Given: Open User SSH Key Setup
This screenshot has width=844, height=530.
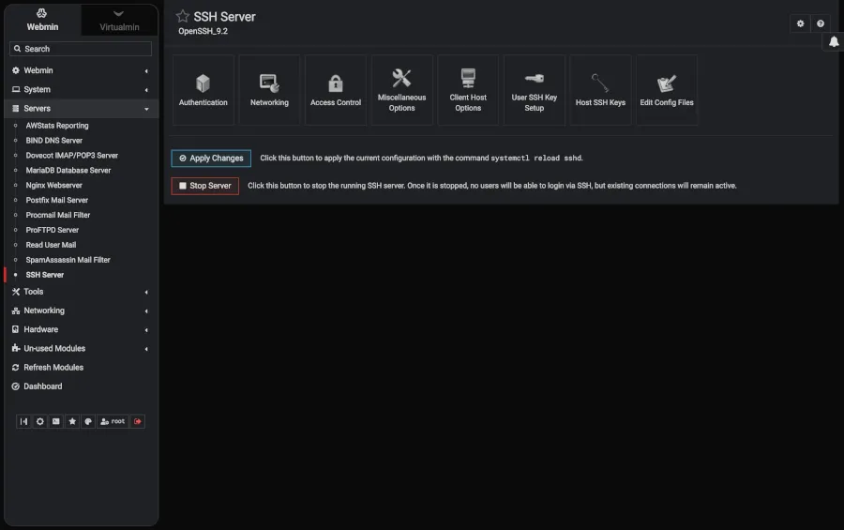Looking at the screenshot, I should click(534, 90).
